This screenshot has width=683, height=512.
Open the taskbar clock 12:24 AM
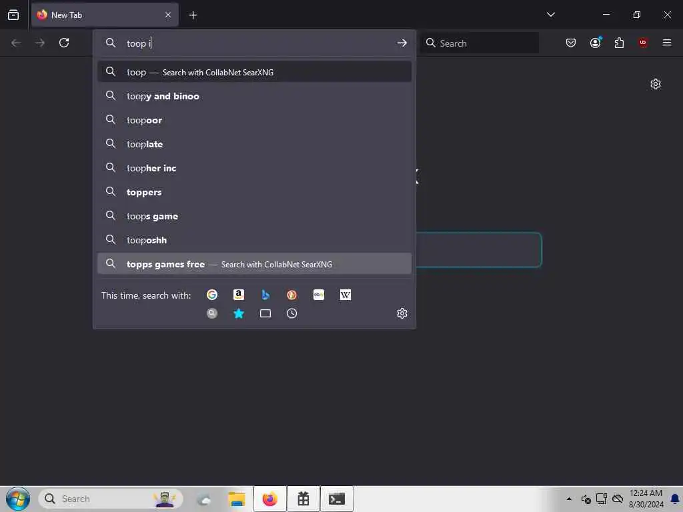click(x=646, y=499)
